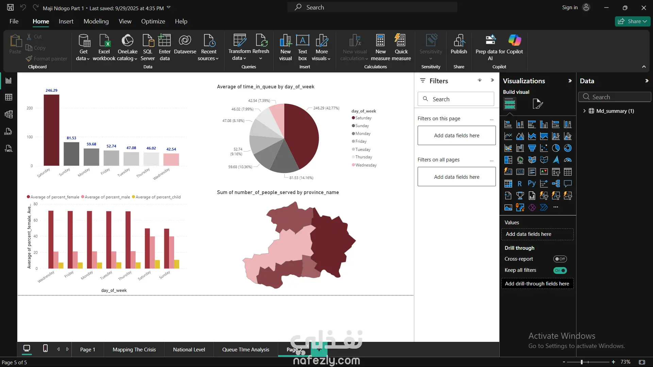Switch to mobile layout icon
Viewport: 653px width, 367px height.
pyautogui.click(x=45, y=349)
